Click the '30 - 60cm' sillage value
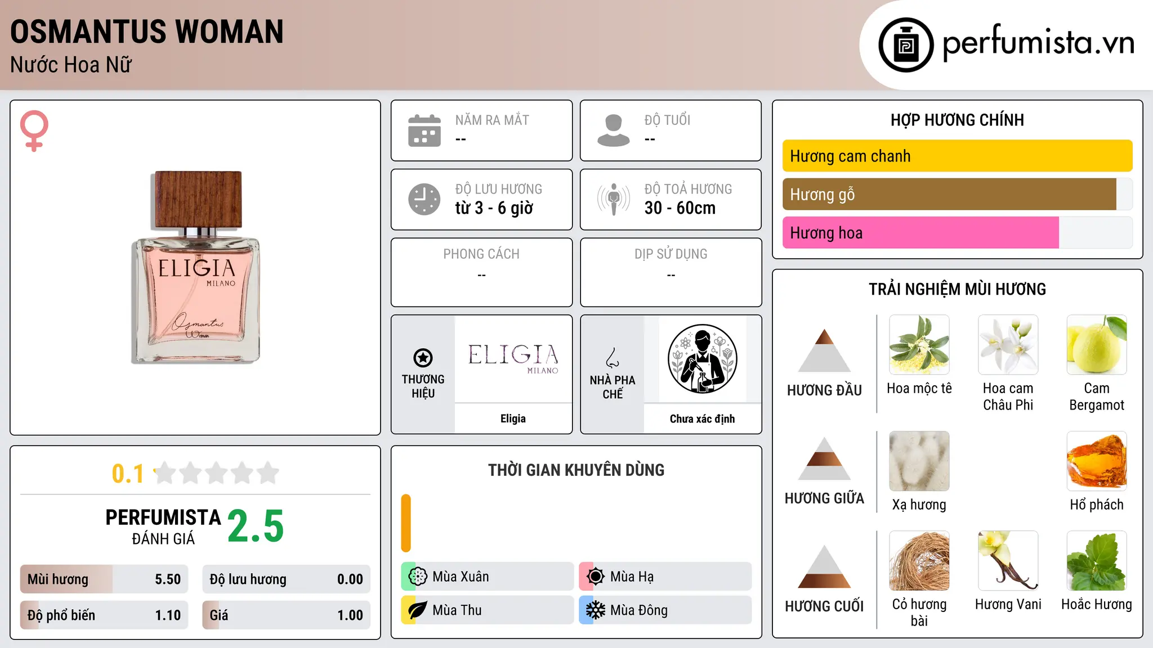1153x648 pixels. [680, 208]
